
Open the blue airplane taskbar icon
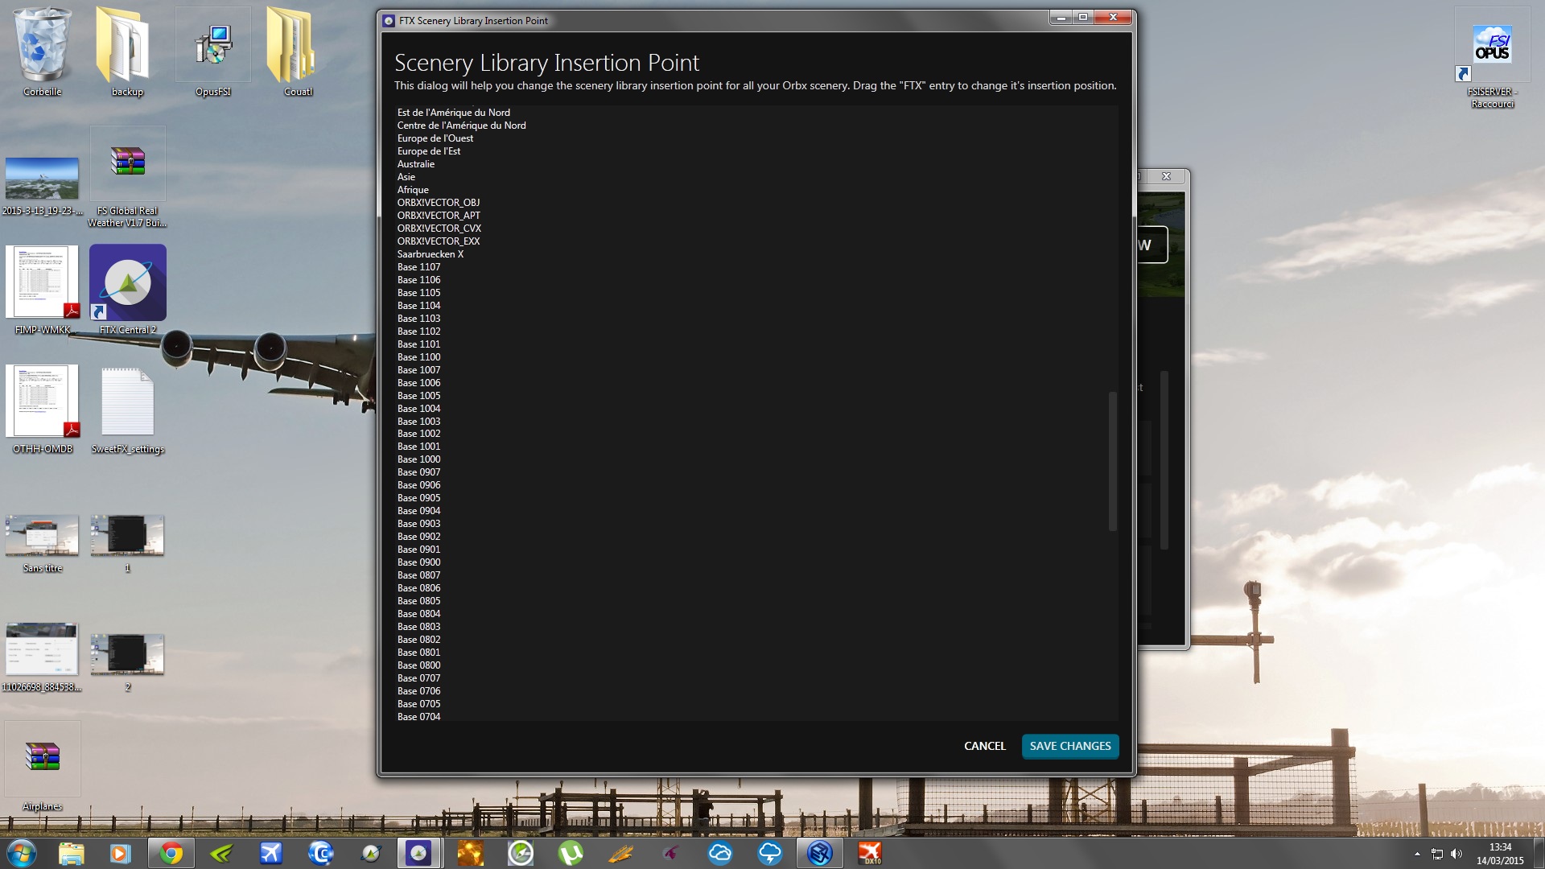[270, 853]
